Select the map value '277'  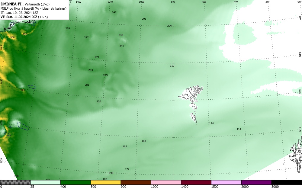(86, 37)
